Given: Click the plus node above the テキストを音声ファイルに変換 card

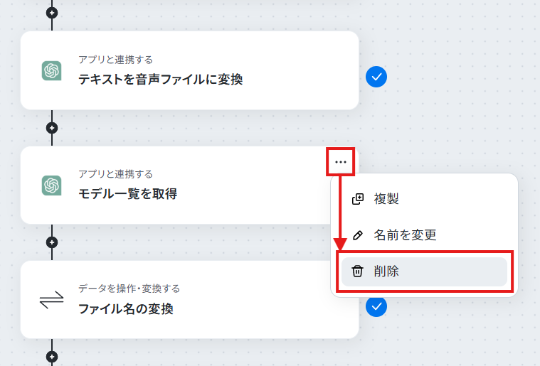Looking at the screenshot, I should (x=52, y=13).
